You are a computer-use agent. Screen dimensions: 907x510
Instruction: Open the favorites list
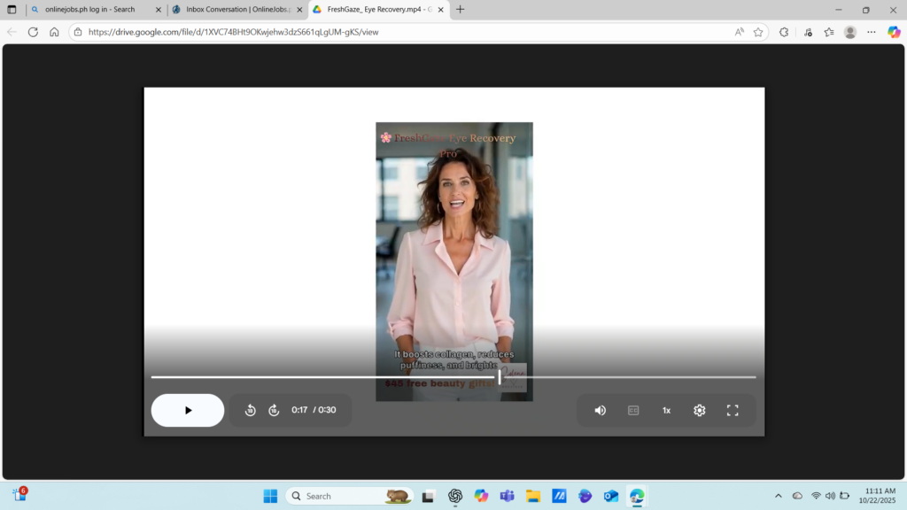(x=829, y=32)
